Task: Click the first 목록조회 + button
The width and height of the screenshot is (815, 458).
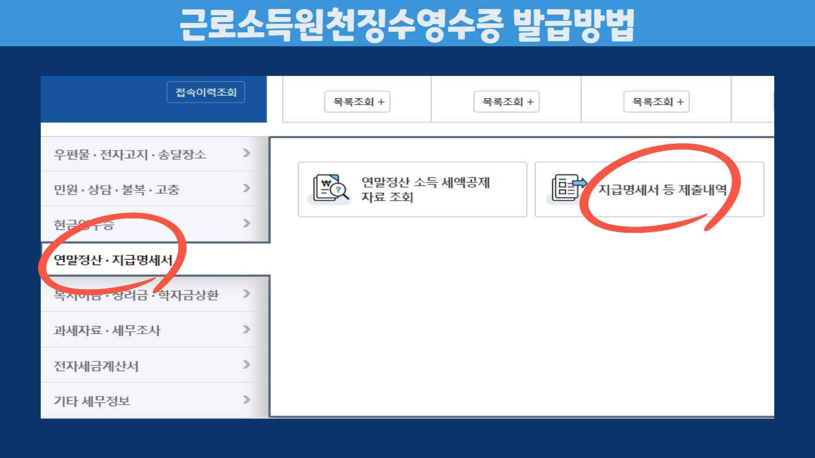Action: click(x=357, y=102)
